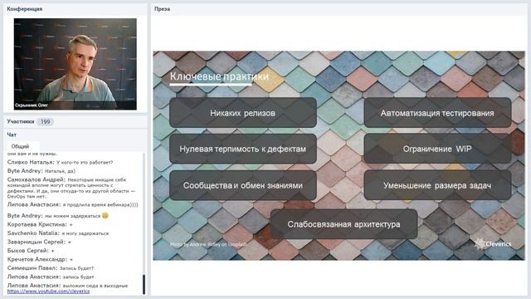Image resolution: width=531 pixels, height=299 pixels.
Task: Click the participants count badge 199
Action: coord(45,122)
